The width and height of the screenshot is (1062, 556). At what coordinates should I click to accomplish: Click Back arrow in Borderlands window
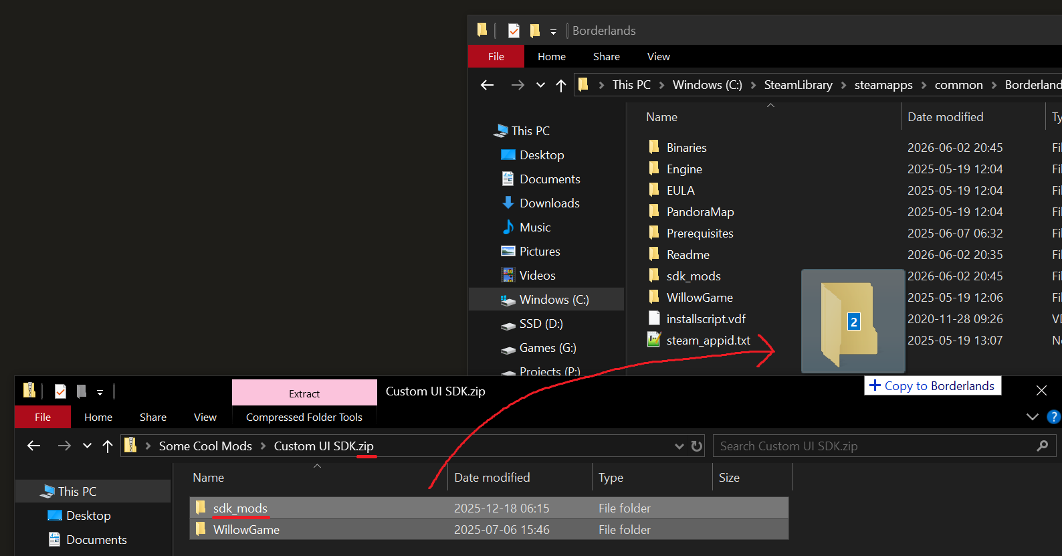point(487,85)
